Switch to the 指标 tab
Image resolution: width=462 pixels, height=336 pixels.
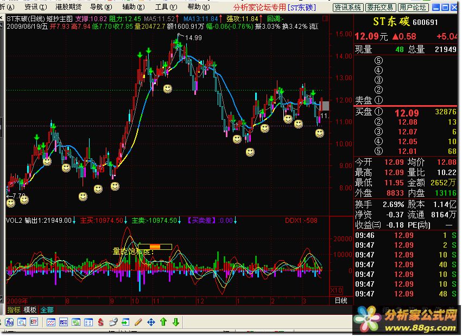pos(14,310)
